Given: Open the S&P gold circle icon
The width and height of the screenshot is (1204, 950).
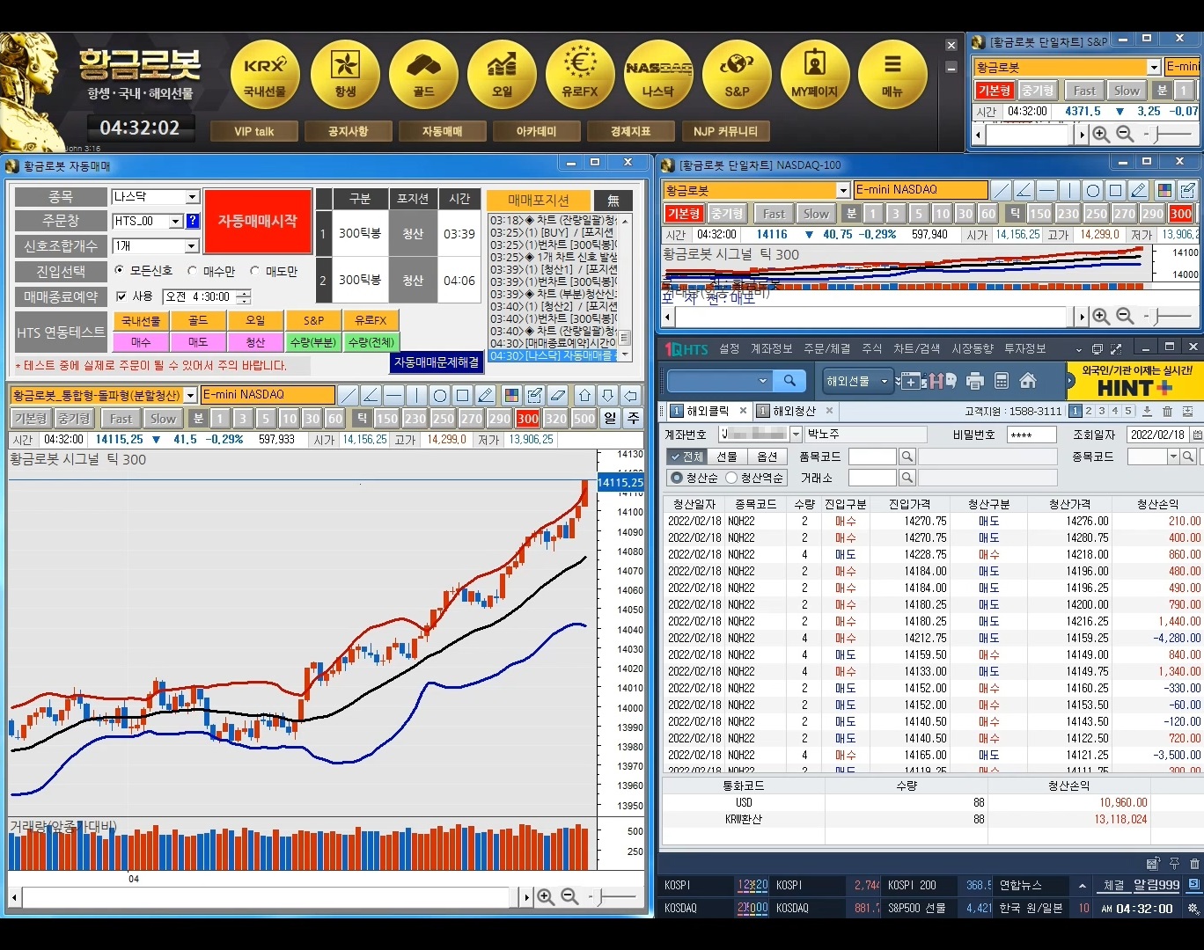Looking at the screenshot, I should click(x=737, y=74).
